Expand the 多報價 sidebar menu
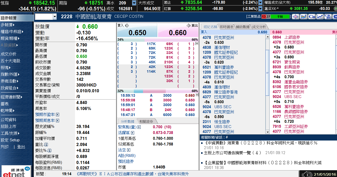 [x=7, y=25]
